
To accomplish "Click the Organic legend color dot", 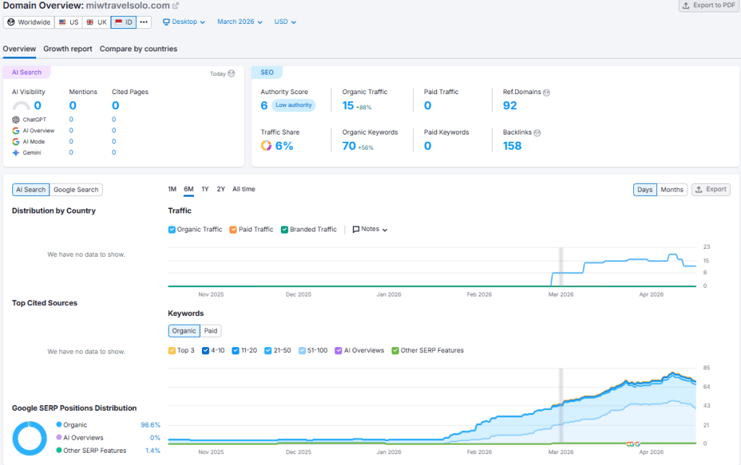I will click(x=59, y=425).
